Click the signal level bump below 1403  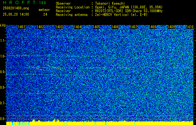(x=56, y=120)
